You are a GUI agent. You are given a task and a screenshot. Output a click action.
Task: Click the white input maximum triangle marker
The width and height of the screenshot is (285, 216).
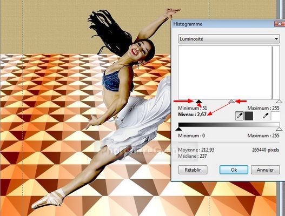279,102
